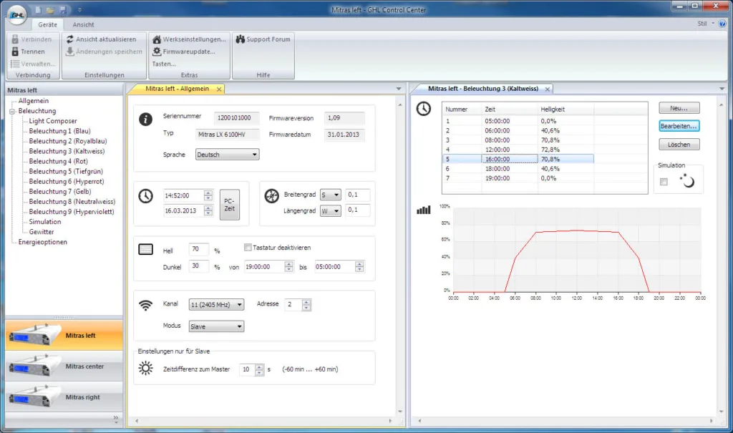Click the PC-Zeit button

pyautogui.click(x=229, y=205)
